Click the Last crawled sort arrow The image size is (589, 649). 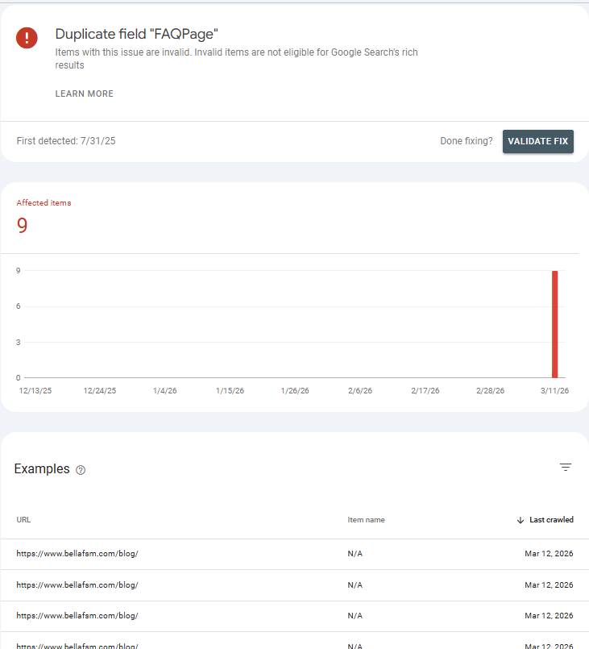pos(521,520)
